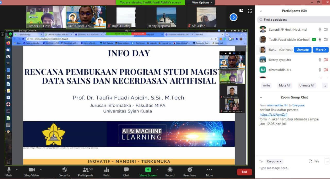
Task: Open the Everyone recipient dropdown
Action: (x=274, y=161)
